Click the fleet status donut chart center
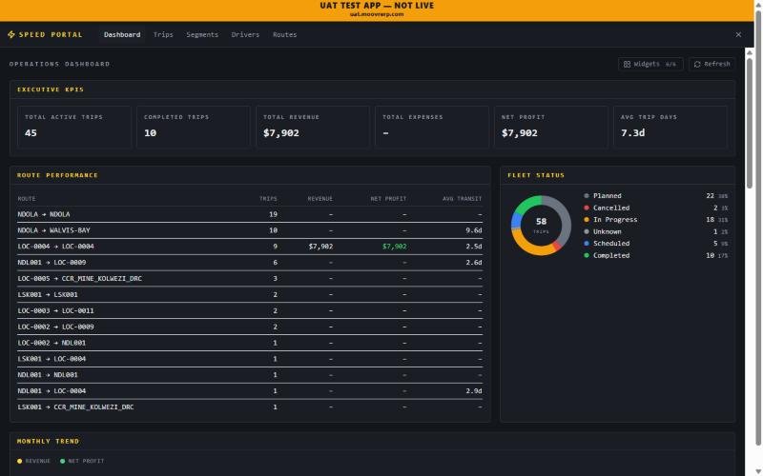This screenshot has width=763, height=476. 541,226
